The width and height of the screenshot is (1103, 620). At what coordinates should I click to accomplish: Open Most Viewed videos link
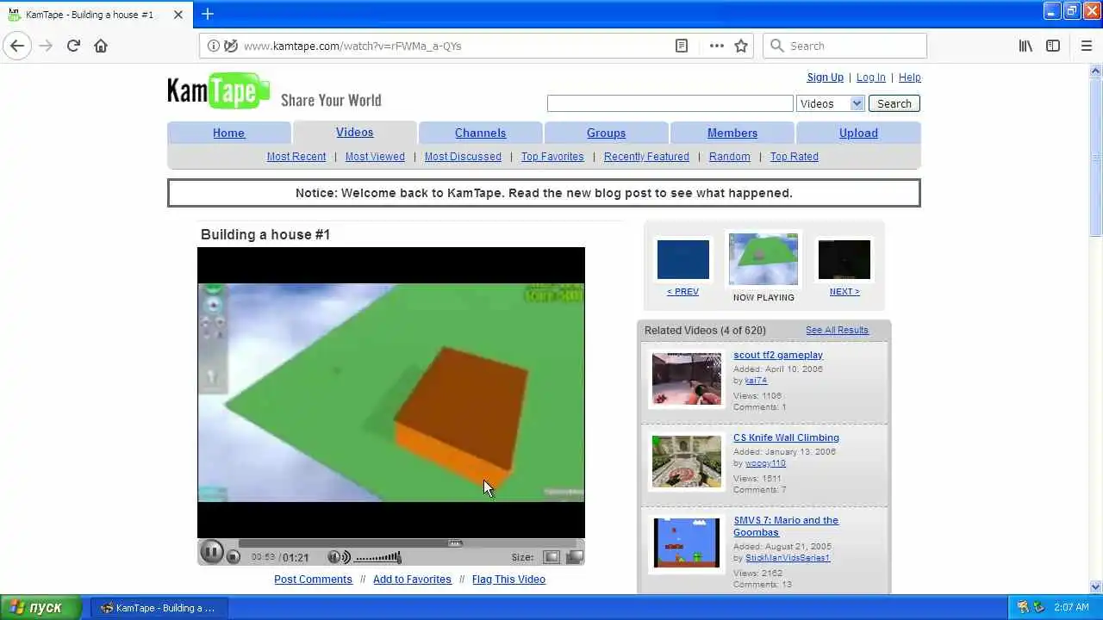pyautogui.click(x=375, y=157)
